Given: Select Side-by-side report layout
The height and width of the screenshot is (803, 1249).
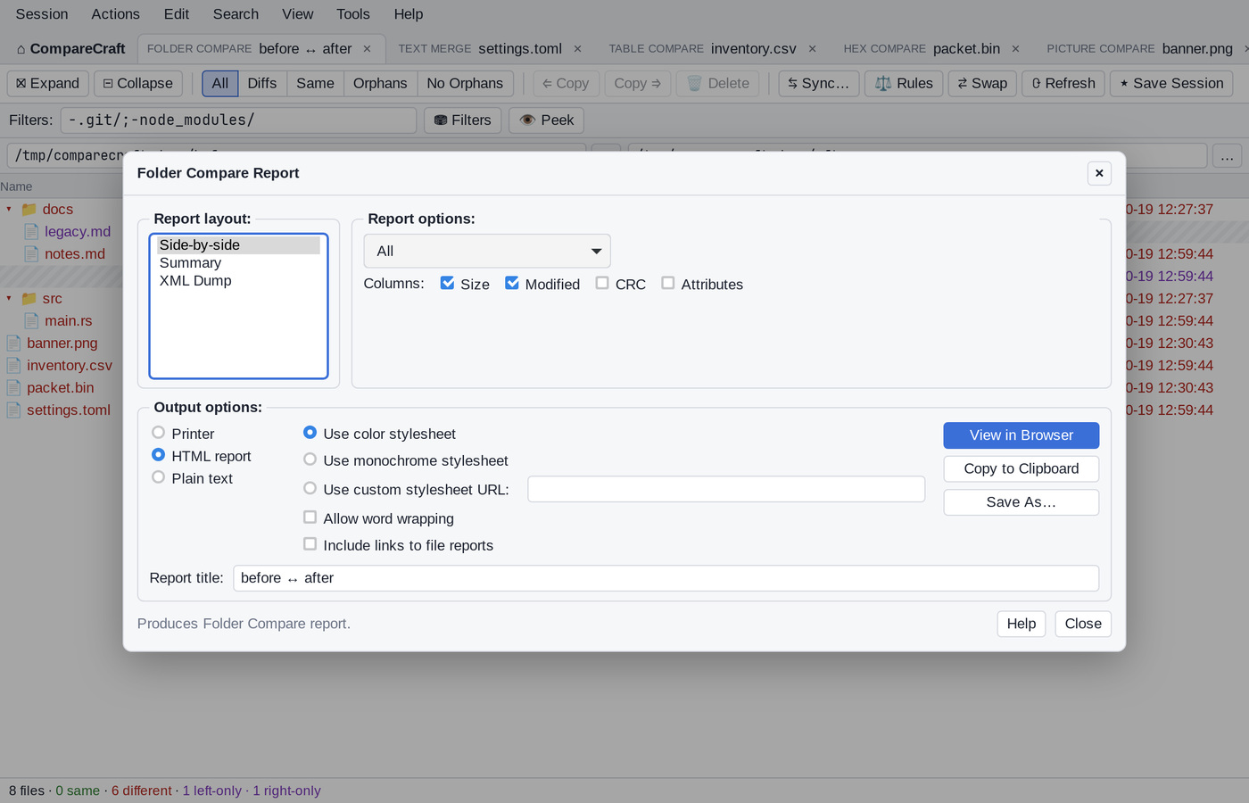Looking at the screenshot, I should point(238,245).
